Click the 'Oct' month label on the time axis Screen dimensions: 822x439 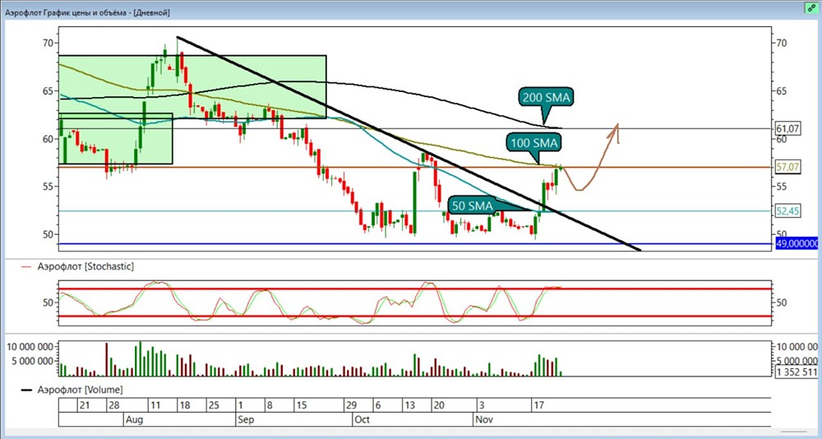point(363,420)
